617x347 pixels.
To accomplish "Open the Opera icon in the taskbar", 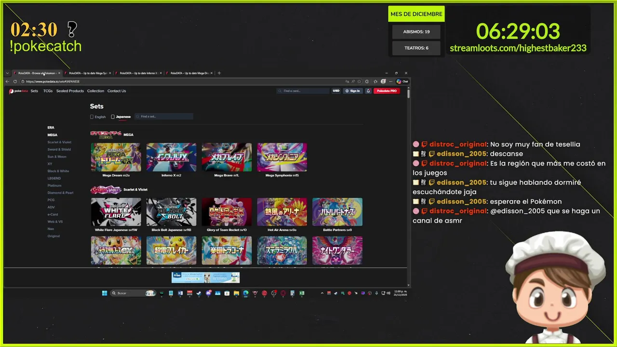I will click(x=283, y=293).
